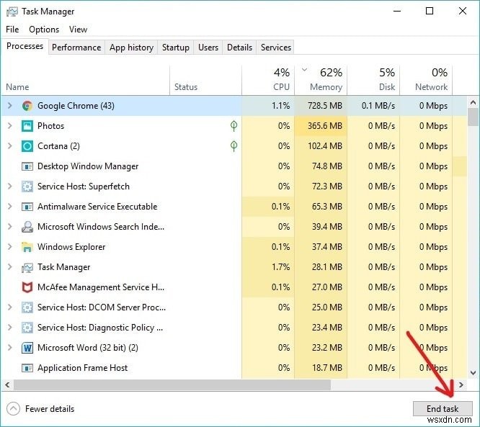Click the Service Host: DCOM gear icon
Viewport: 480px width, 427px height.
pos(27,307)
